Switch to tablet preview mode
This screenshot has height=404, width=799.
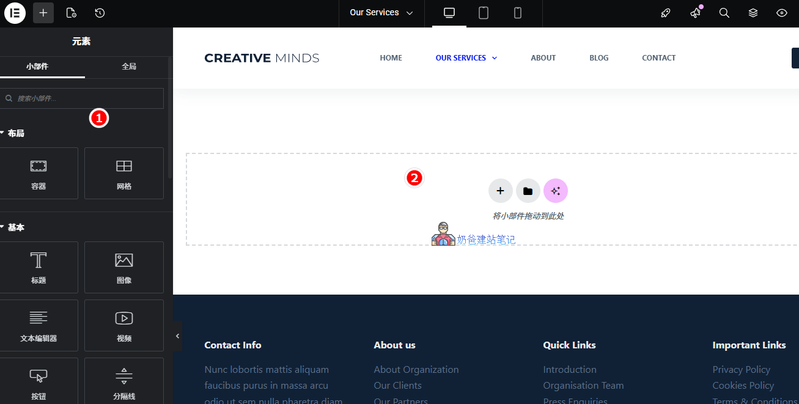[483, 13]
